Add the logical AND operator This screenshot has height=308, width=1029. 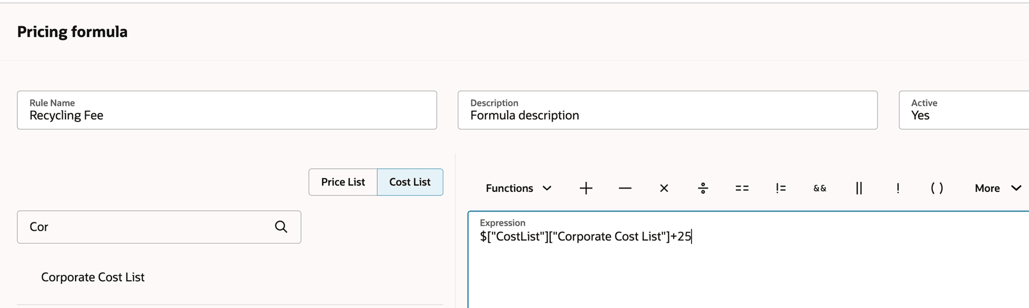[820, 188]
